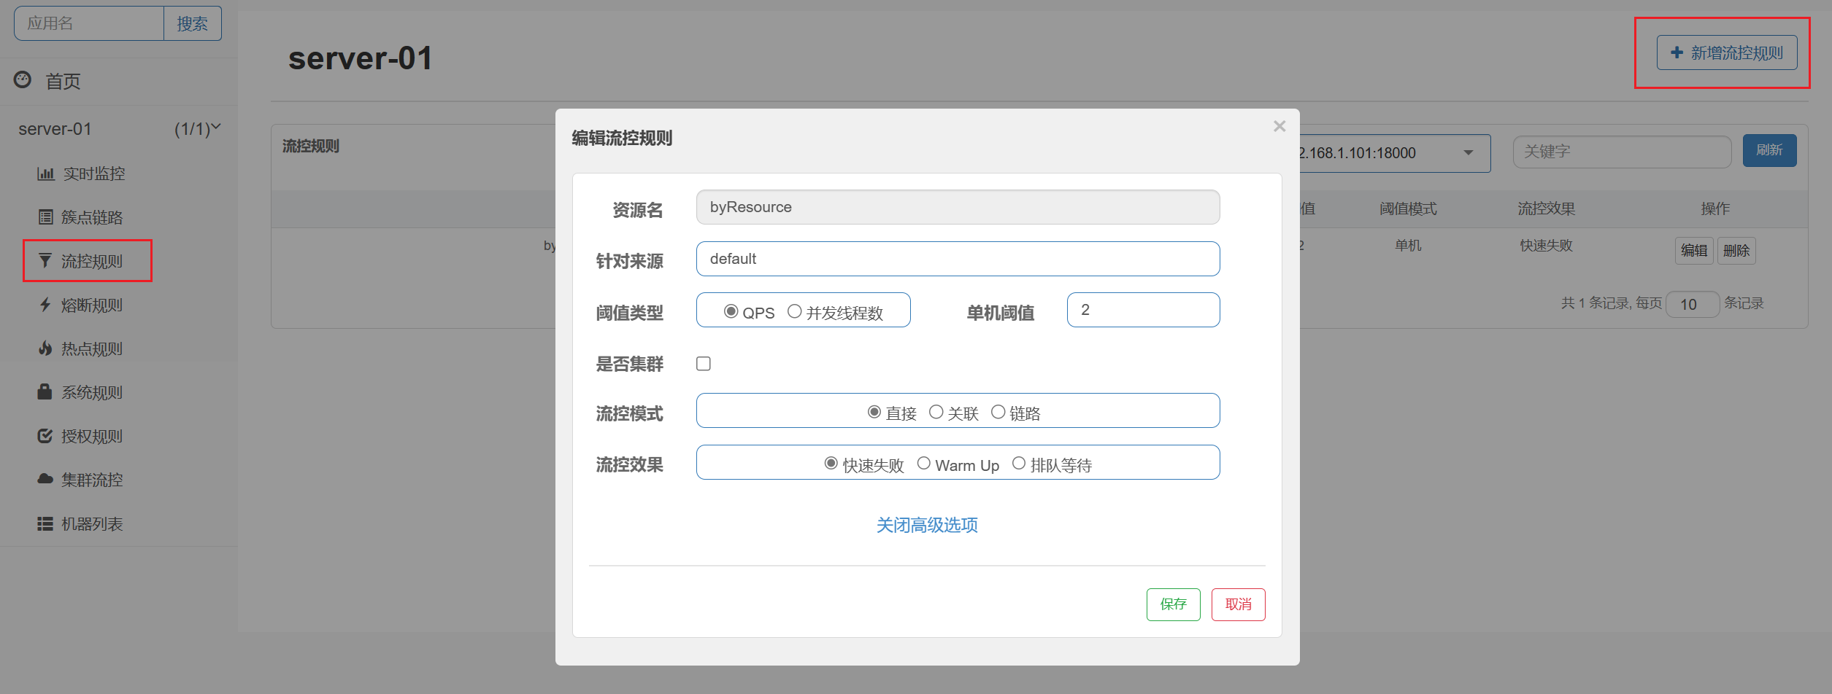Open 集群流控 menu item
This screenshot has height=694, width=1832.
pyautogui.click(x=92, y=480)
